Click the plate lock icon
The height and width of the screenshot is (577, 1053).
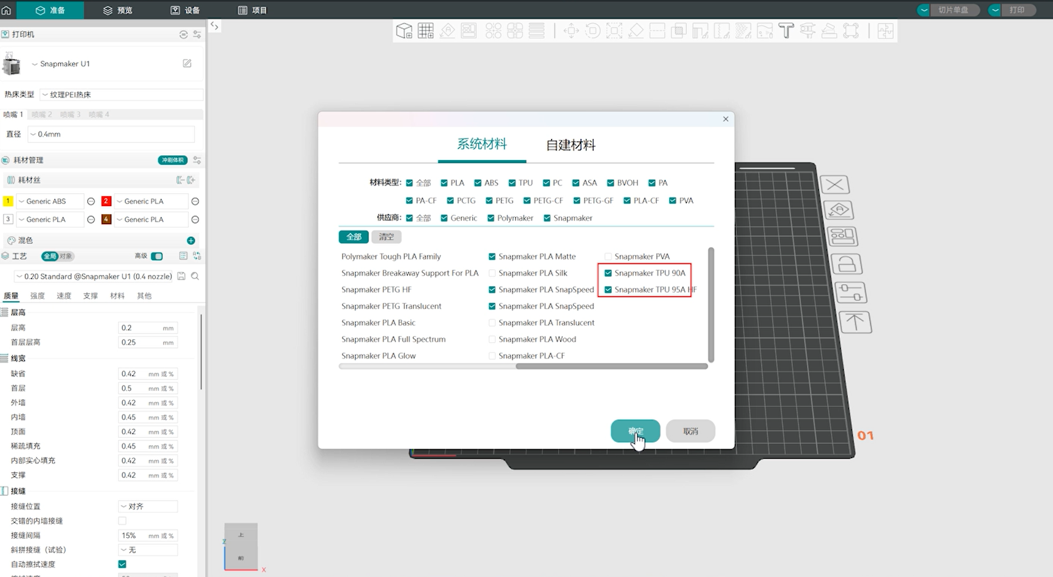pos(846,264)
